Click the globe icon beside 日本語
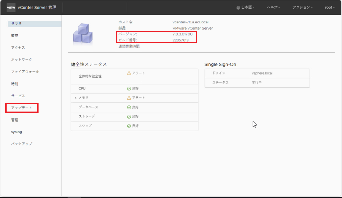342x198 pixels. coord(238,8)
